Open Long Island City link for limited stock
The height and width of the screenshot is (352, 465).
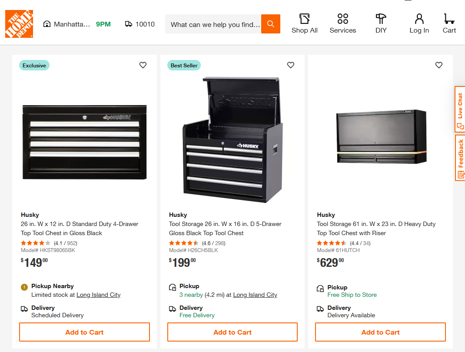[99, 295]
